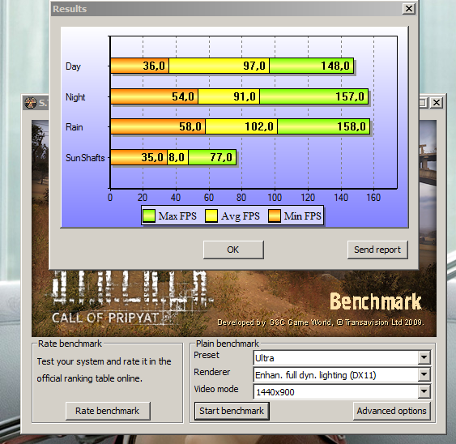Viewport: 456px width, 444px height.
Task: Expand the Preset dropdown arrow
Action: point(424,357)
